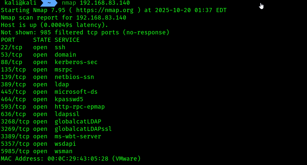
Task: Click the kali@kali prompt label
Action: coord(20,3)
